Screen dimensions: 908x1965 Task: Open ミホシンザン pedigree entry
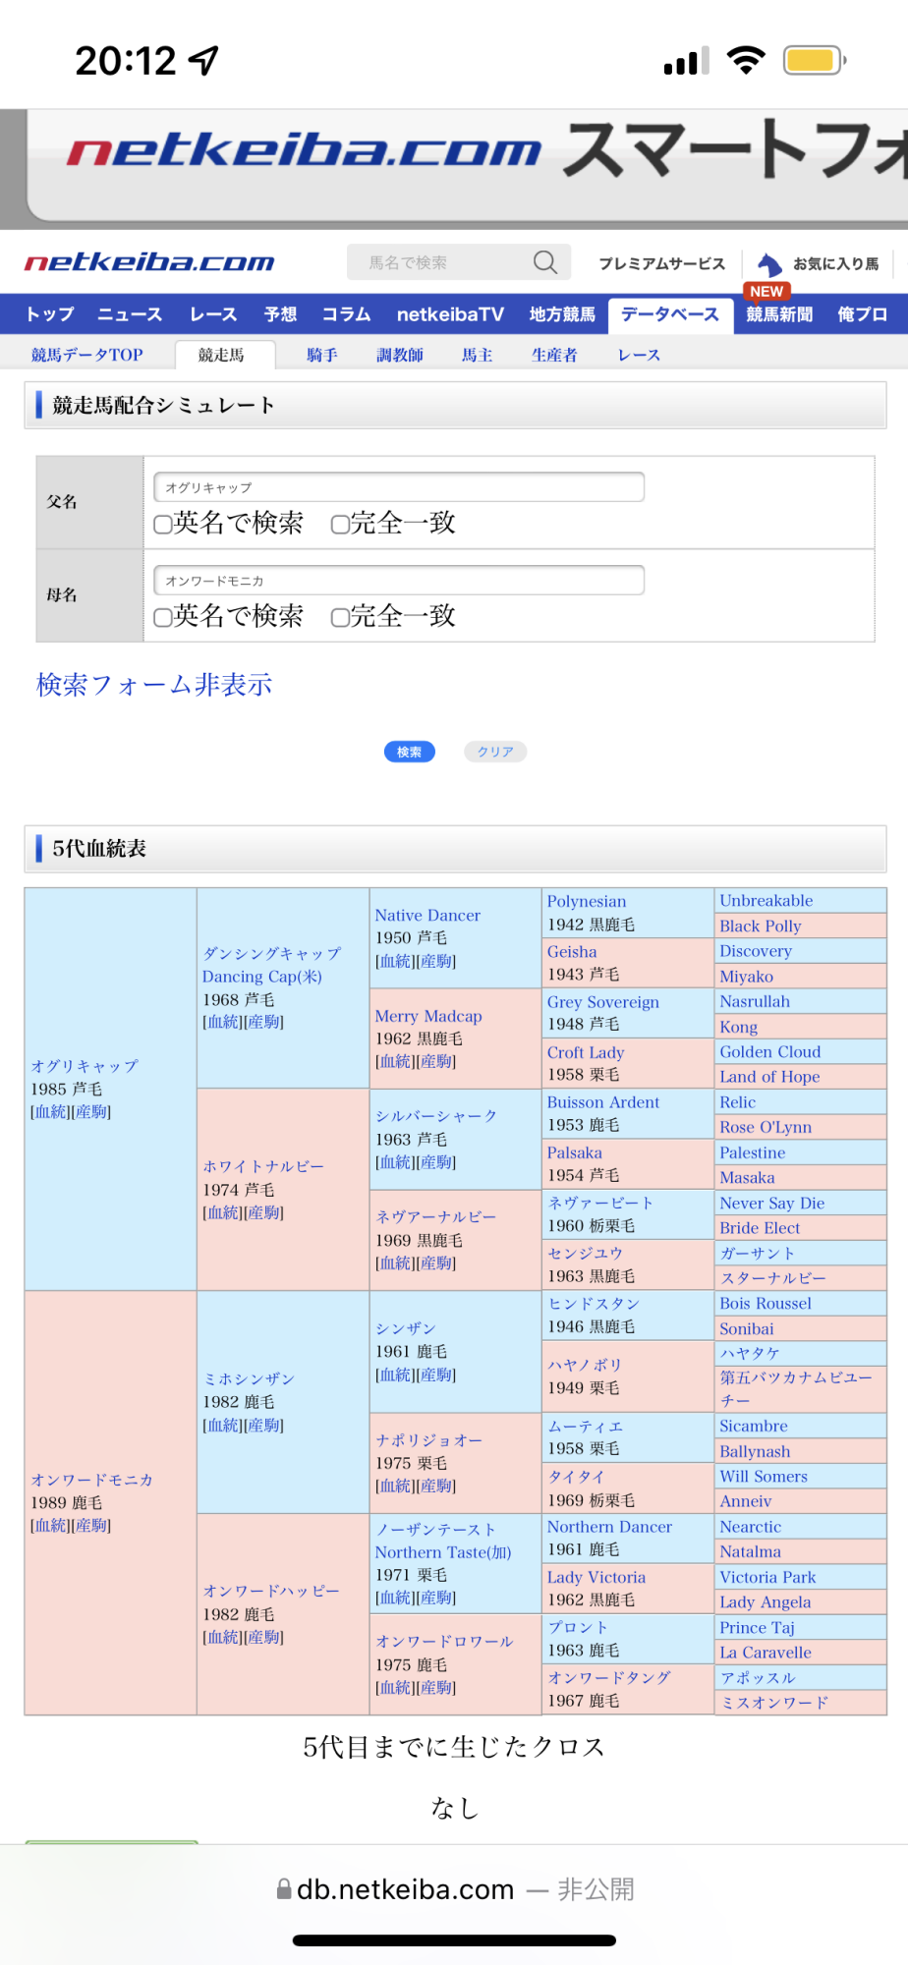point(249,1379)
